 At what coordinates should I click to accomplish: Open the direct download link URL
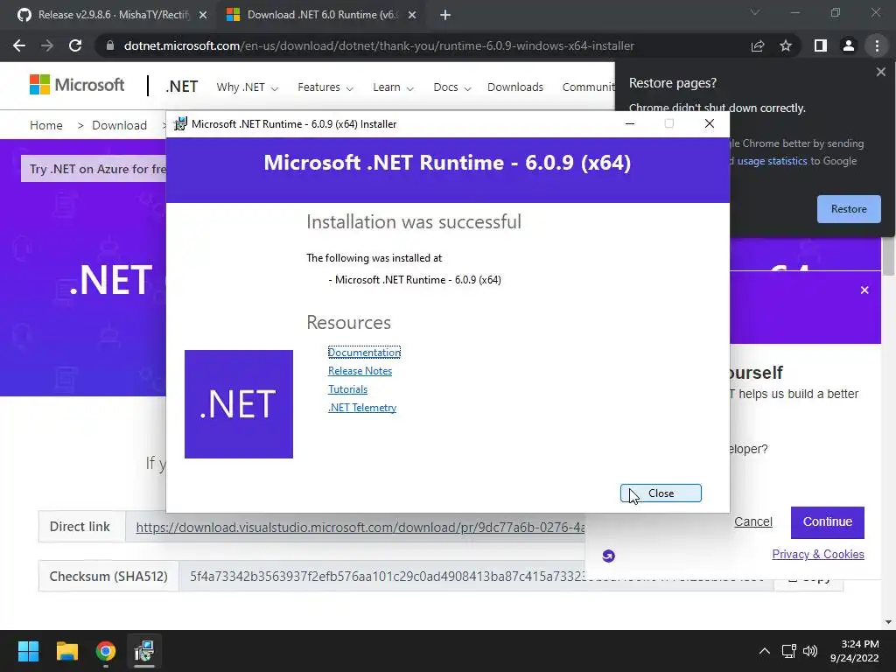[x=360, y=527]
